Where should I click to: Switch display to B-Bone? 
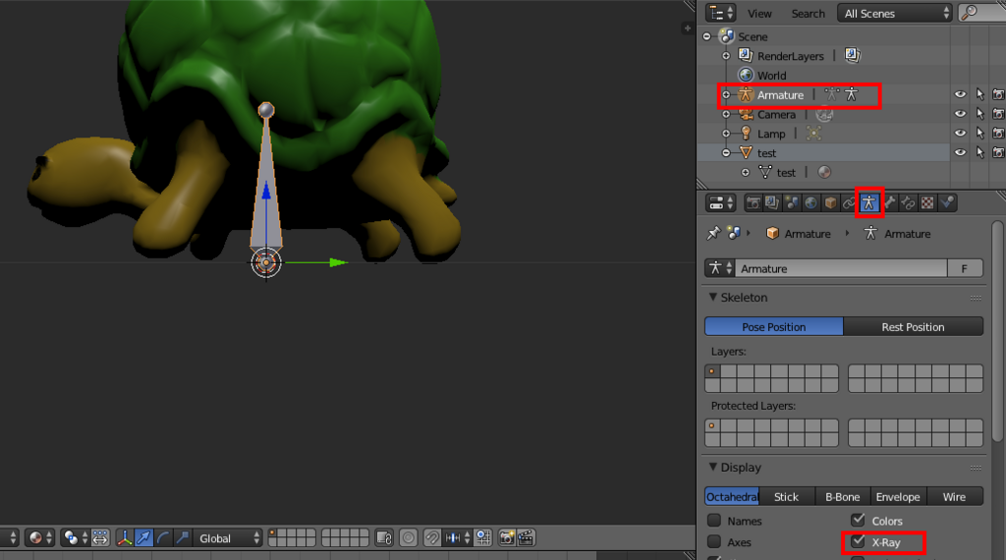[842, 496]
